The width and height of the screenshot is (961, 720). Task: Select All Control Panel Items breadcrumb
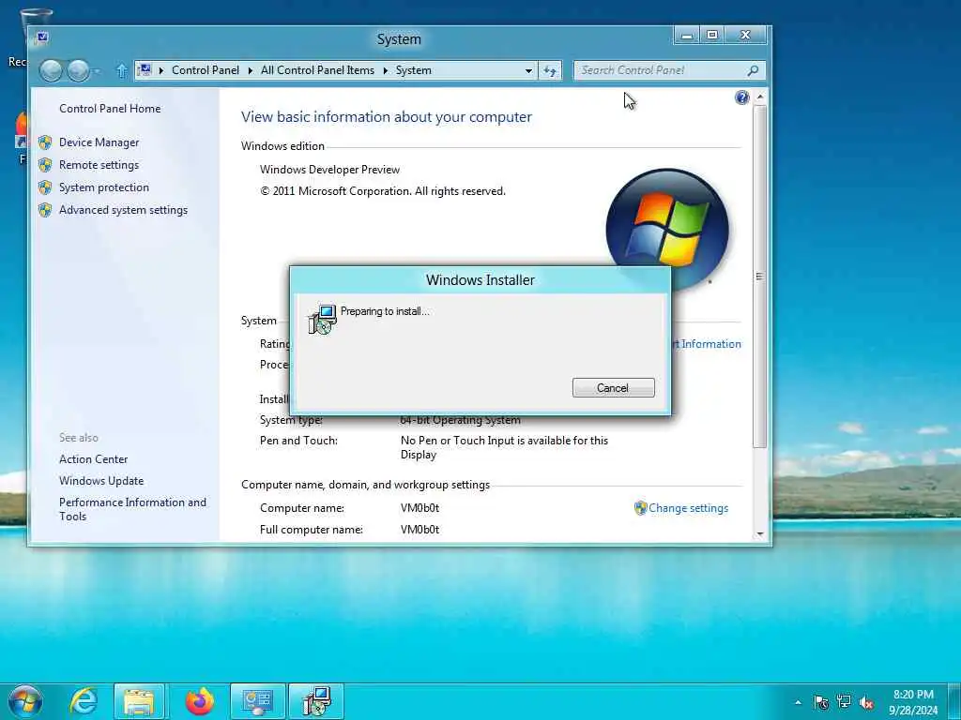[317, 70]
